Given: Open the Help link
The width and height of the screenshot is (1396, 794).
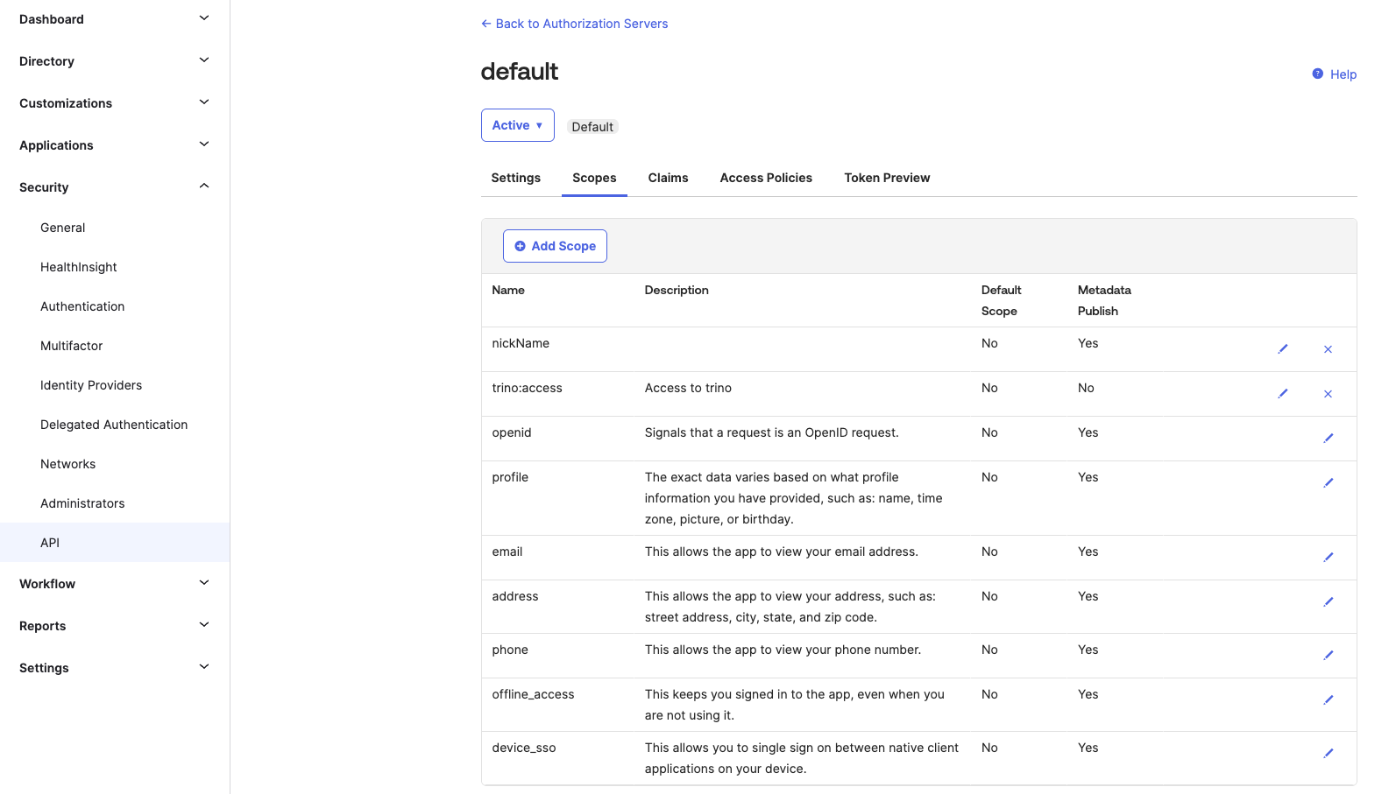Looking at the screenshot, I should (x=1335, y=74).
